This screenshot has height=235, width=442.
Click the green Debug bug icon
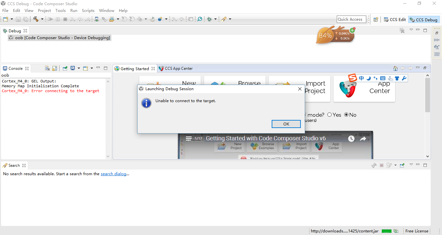pyautogui.click(x=210, y=19)
